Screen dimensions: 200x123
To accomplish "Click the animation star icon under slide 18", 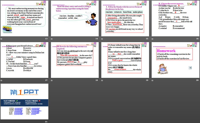I will (52, 80).
